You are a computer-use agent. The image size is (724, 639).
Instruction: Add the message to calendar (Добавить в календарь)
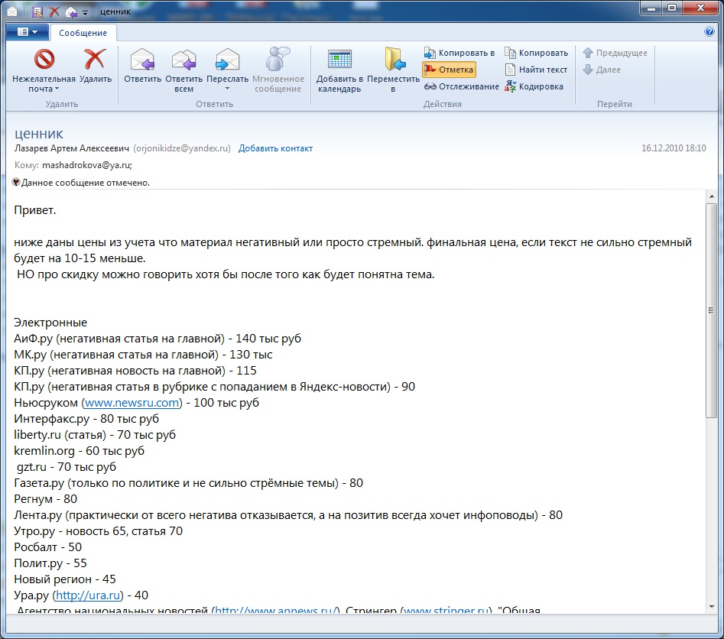[x=339, y=60]
